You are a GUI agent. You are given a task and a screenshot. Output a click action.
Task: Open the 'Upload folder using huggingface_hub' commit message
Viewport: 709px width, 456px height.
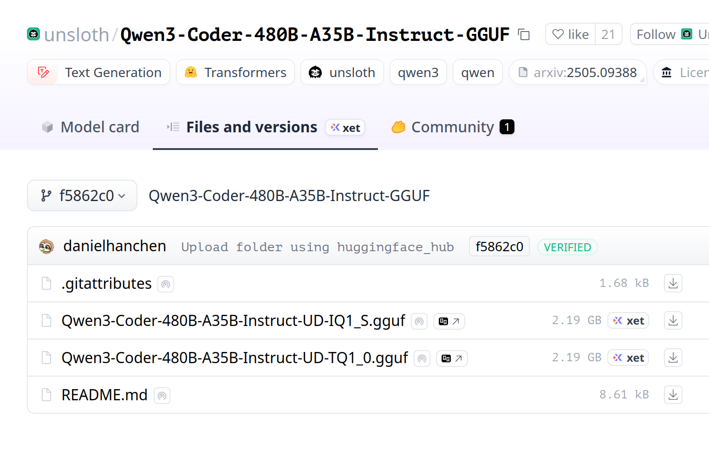click(x=318, y=247)
